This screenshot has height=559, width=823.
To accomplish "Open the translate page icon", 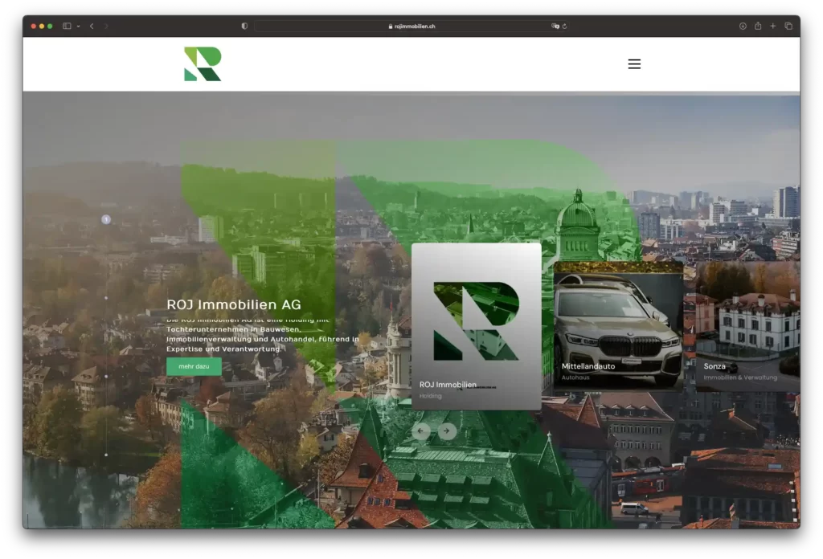I will point(555,26).
